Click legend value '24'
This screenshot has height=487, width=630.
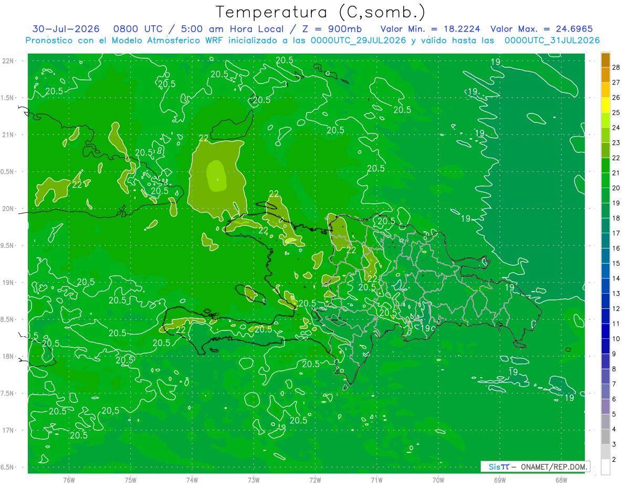pos(616,128)
